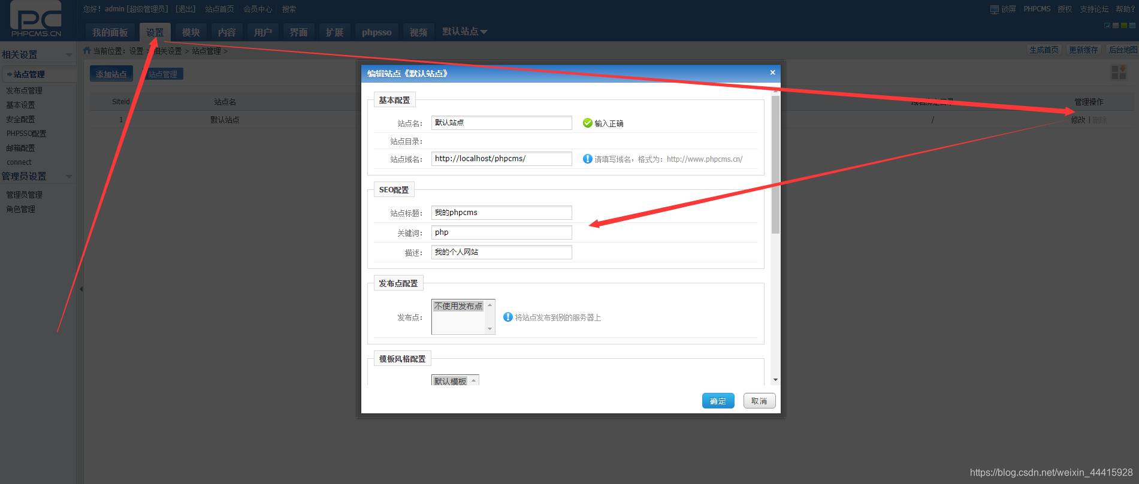Click the 更新缓存 button
This screenshot has height=484, width=1139.
coord(1083,50)
